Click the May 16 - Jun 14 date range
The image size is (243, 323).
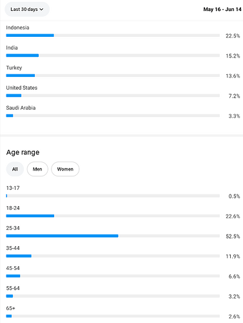tap(222, 9)
